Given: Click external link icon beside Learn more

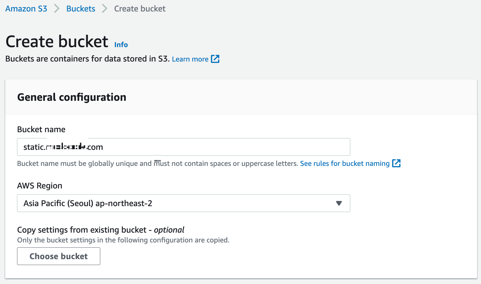Looking at the screenshot, I should pos(215,59).
